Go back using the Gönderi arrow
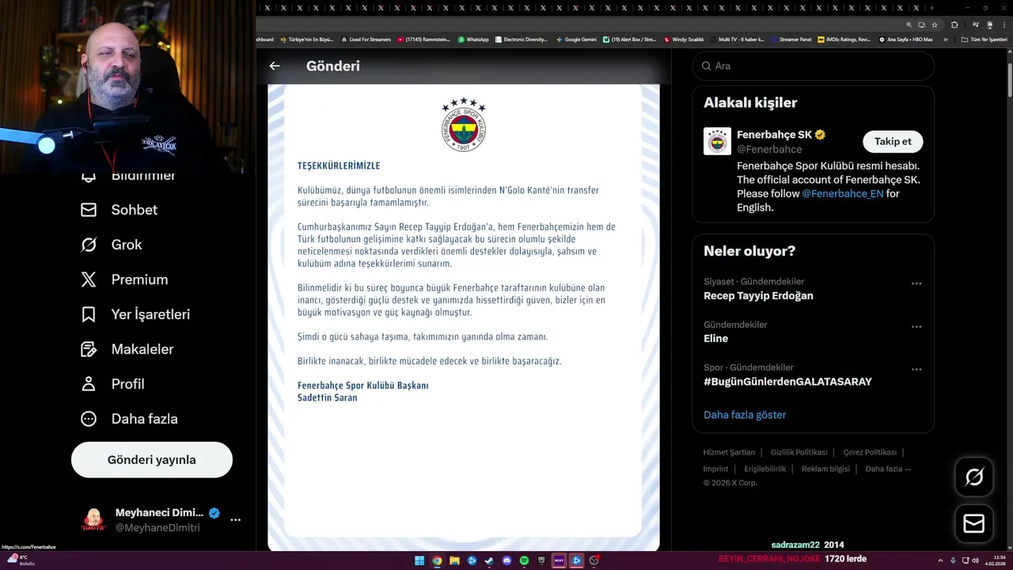This screenshot has height=570, width=1013. coord(275,66)
